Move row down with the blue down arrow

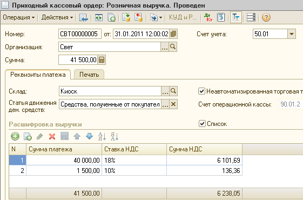coord(89,136)
